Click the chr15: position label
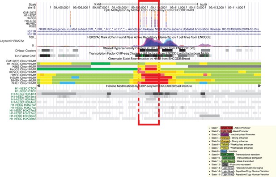This screenshot has height=177, width=276. [x=32, y=8]
